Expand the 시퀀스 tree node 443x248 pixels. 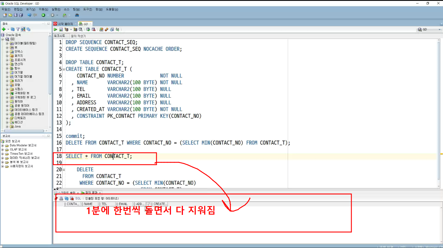coord(7,89)
